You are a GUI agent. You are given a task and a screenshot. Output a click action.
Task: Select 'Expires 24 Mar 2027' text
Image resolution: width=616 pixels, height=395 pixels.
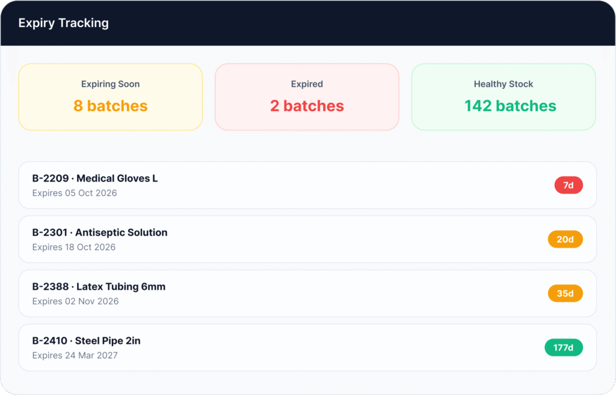[75, 356]
